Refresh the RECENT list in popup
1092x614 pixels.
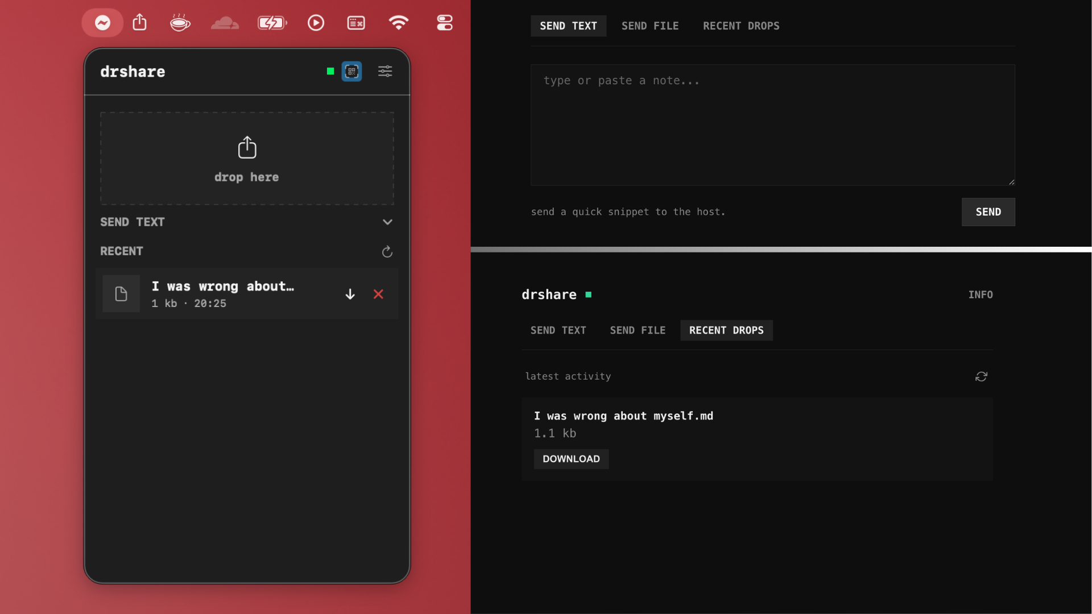387,252
